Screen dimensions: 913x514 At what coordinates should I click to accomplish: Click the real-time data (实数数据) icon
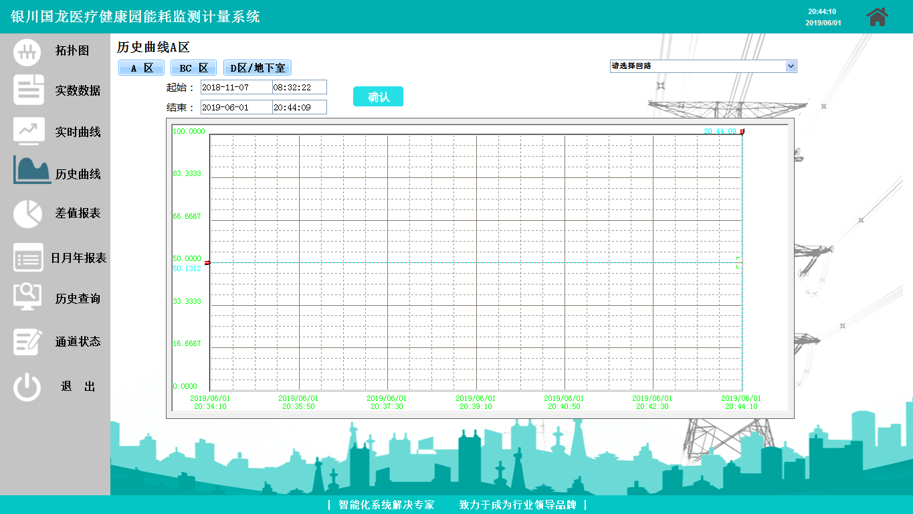pos(29,90)
